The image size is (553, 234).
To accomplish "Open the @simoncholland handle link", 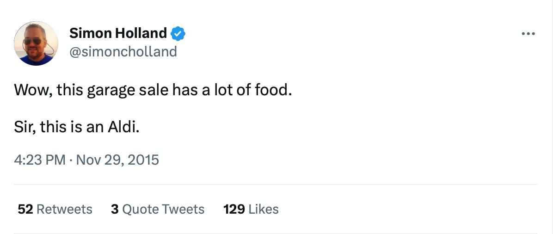I will click(123, 51).
